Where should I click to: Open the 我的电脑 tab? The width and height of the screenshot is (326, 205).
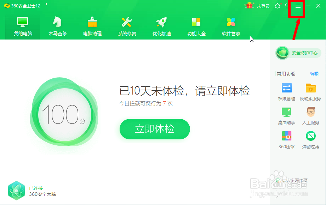pos(23,26)
